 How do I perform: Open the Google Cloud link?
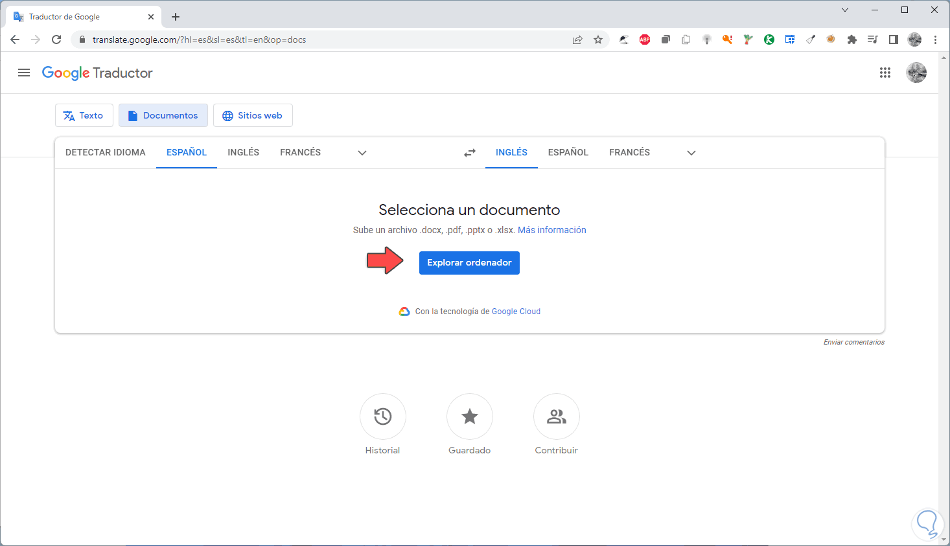coord(516,312)
